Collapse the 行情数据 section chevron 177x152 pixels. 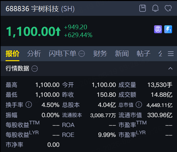tap(170, 68)
